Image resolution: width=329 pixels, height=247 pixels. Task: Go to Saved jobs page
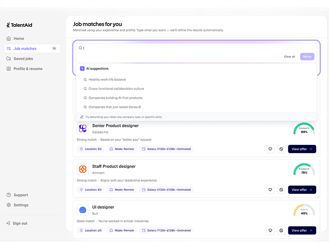(23, 59)
